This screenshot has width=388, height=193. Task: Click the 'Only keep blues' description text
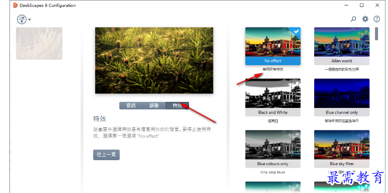[x=273, y=172]
